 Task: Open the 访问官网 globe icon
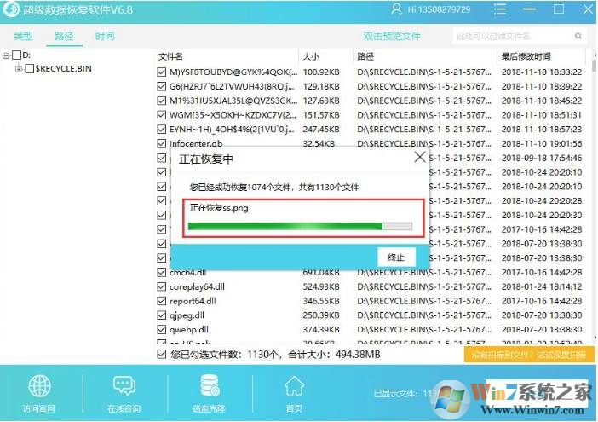click(x=39, y=385)
